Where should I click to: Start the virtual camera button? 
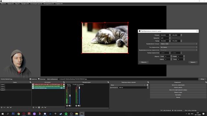coord(178,90)
